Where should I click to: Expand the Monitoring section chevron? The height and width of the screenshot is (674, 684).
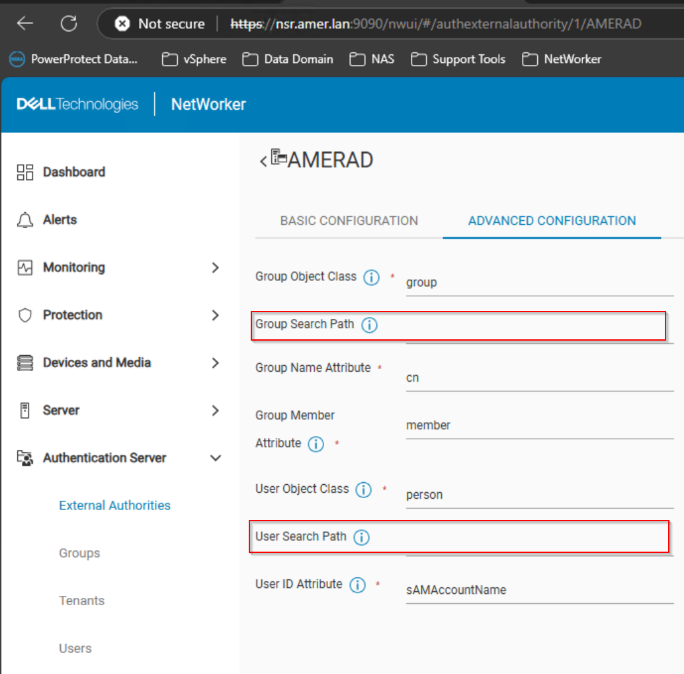[x=215, y=267]
